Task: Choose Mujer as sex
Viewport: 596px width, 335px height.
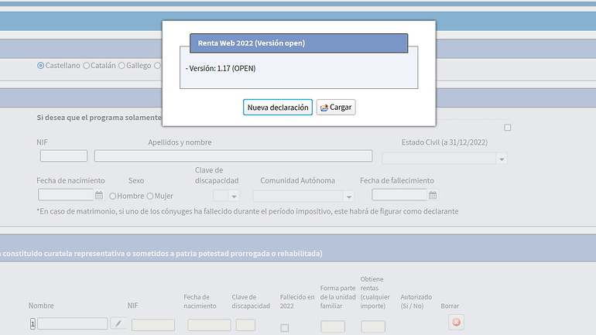Action: (x=149, y=196)
